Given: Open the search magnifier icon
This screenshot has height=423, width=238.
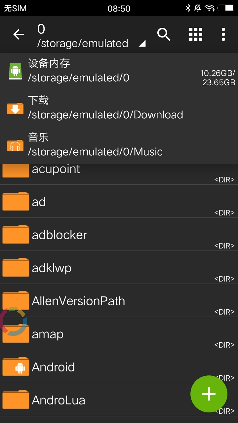Looking at the screenshot, I should (164, 34).
